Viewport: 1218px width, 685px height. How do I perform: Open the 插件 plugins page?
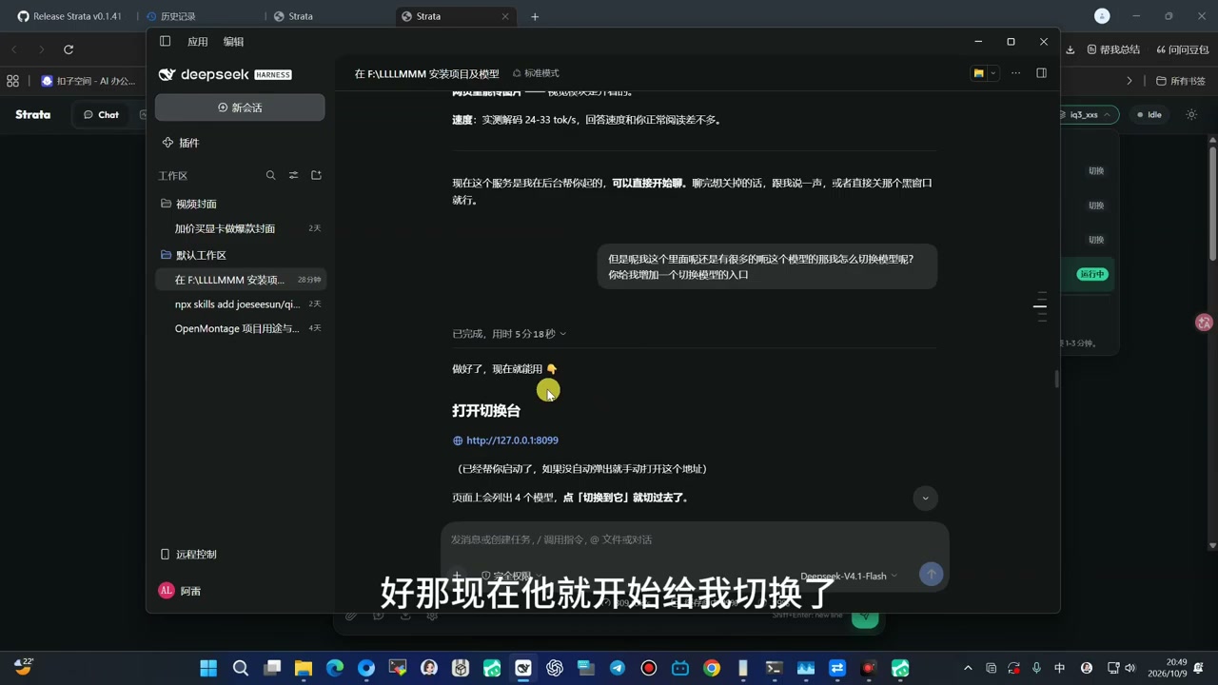[x=181, y=143]
